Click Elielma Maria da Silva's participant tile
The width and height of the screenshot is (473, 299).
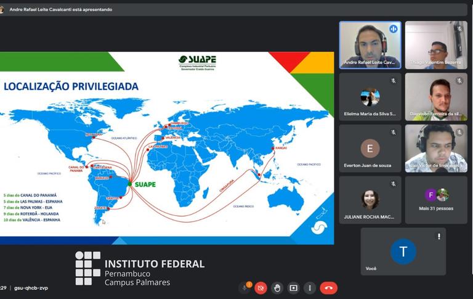point(370,97)
